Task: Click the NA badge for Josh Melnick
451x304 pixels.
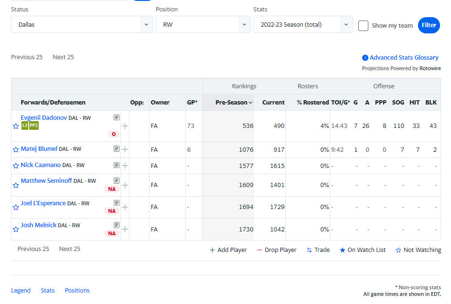Action: pyautogui.click(x=112, y=233)
